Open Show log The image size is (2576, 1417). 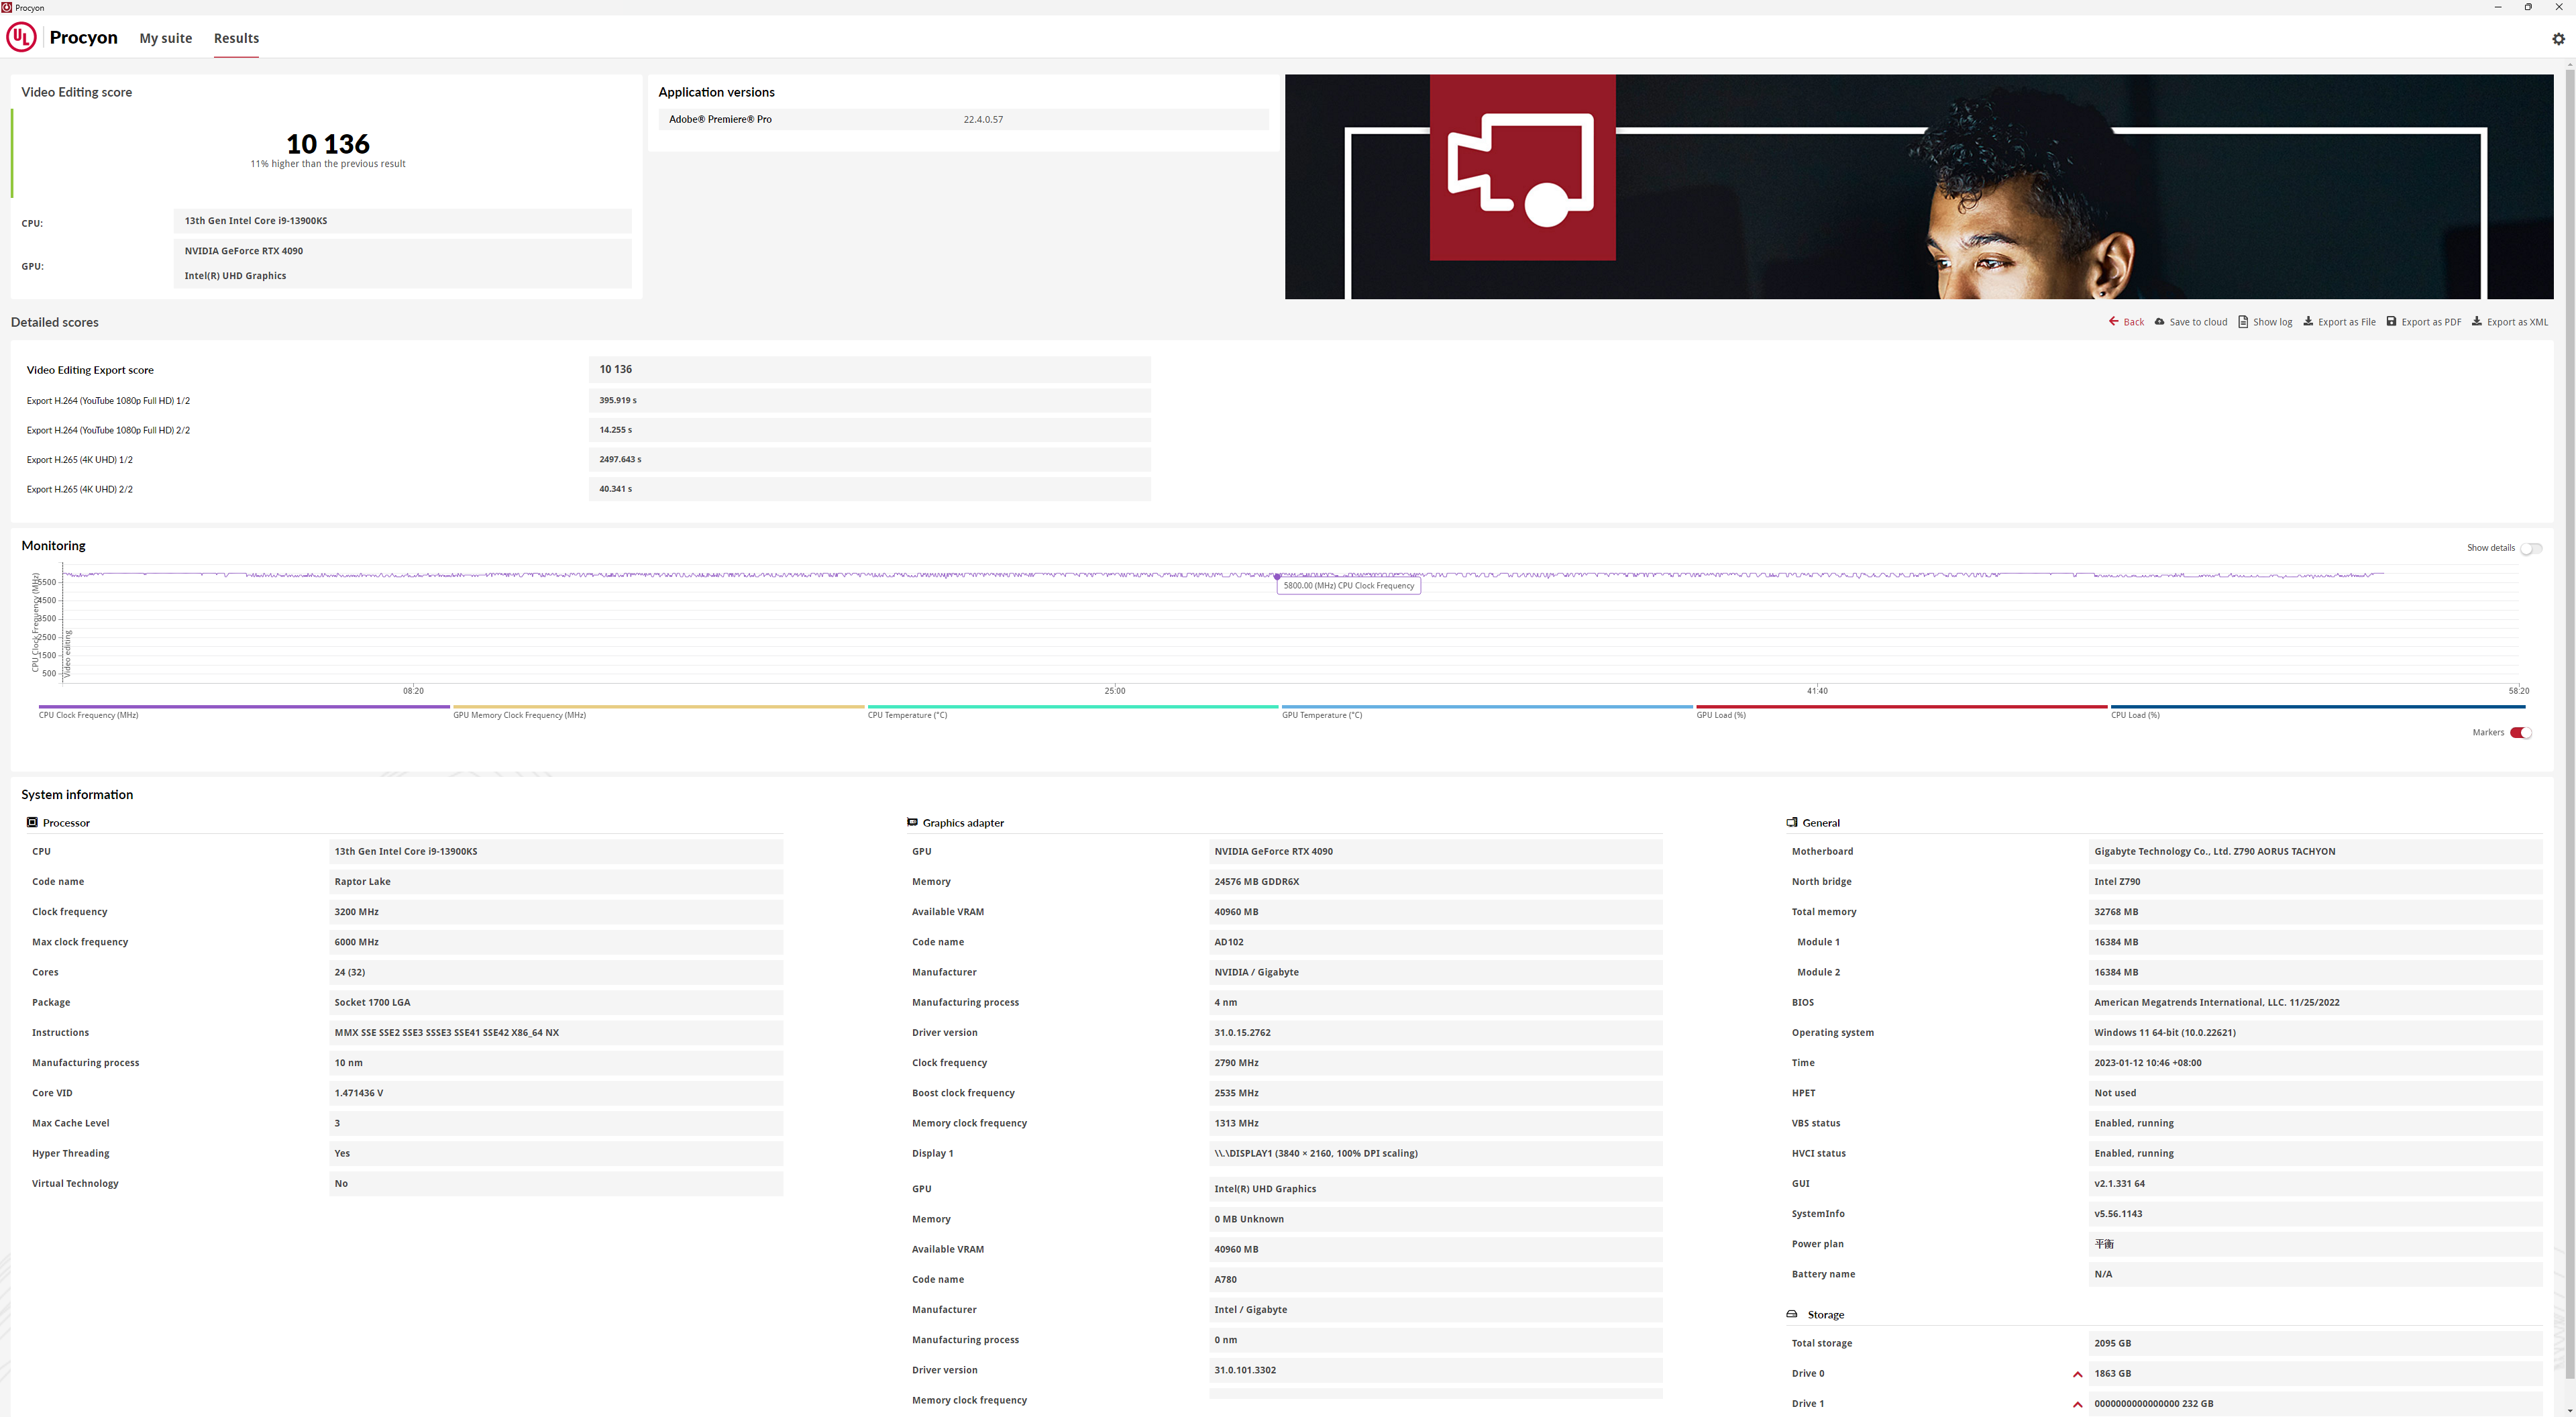click(2265, 322)
